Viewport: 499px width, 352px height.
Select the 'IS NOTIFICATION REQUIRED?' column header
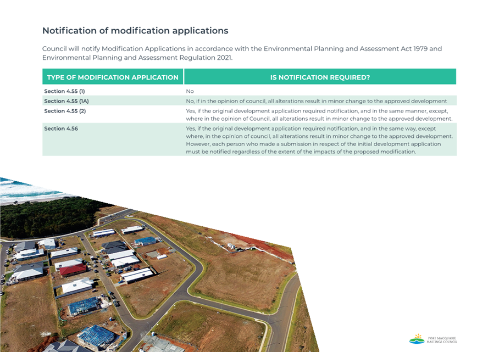click(x=320, y=77)
